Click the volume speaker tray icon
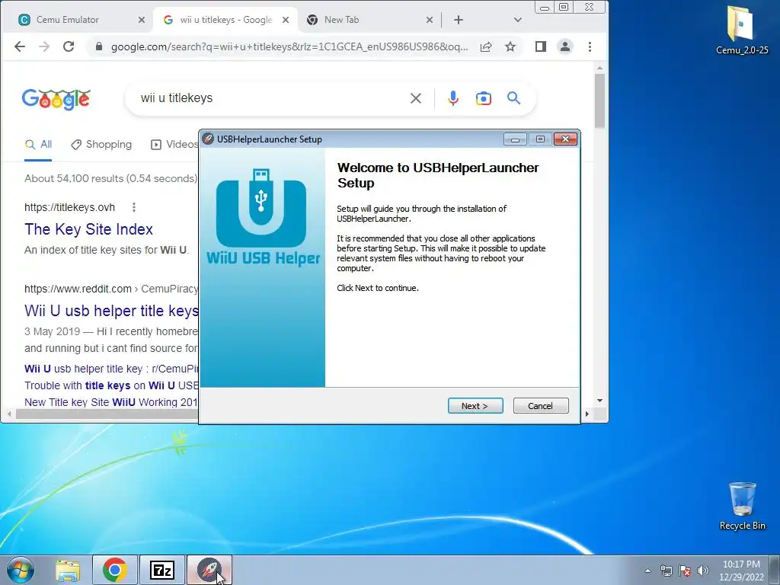 click(x=702, y=571)
